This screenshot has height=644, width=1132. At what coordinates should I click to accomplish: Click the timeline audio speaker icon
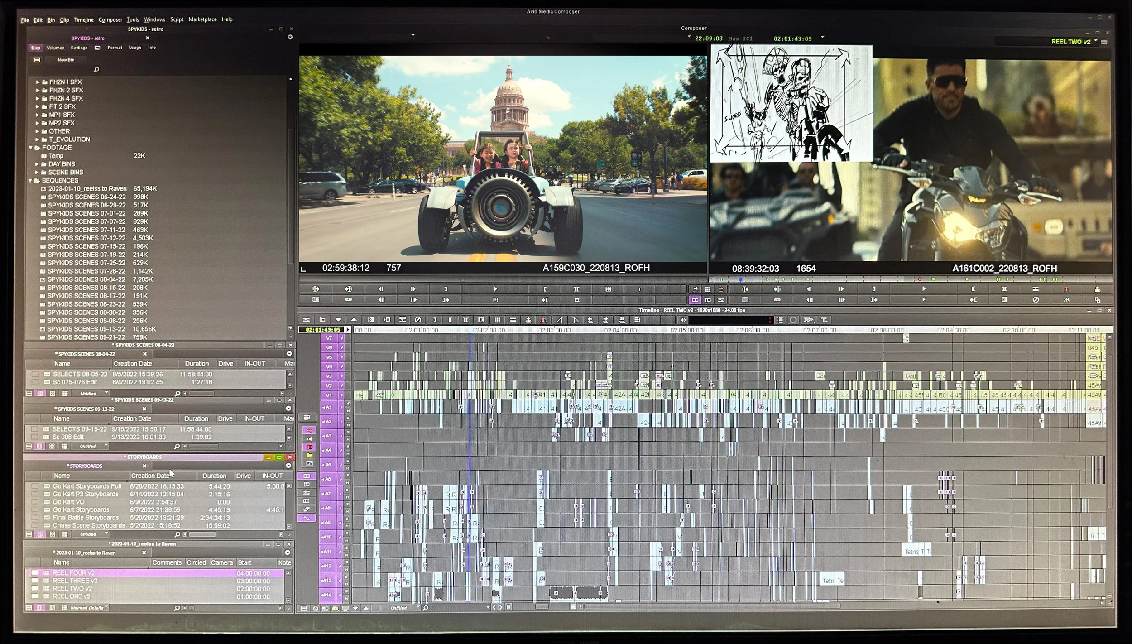(x=683, y=320)
